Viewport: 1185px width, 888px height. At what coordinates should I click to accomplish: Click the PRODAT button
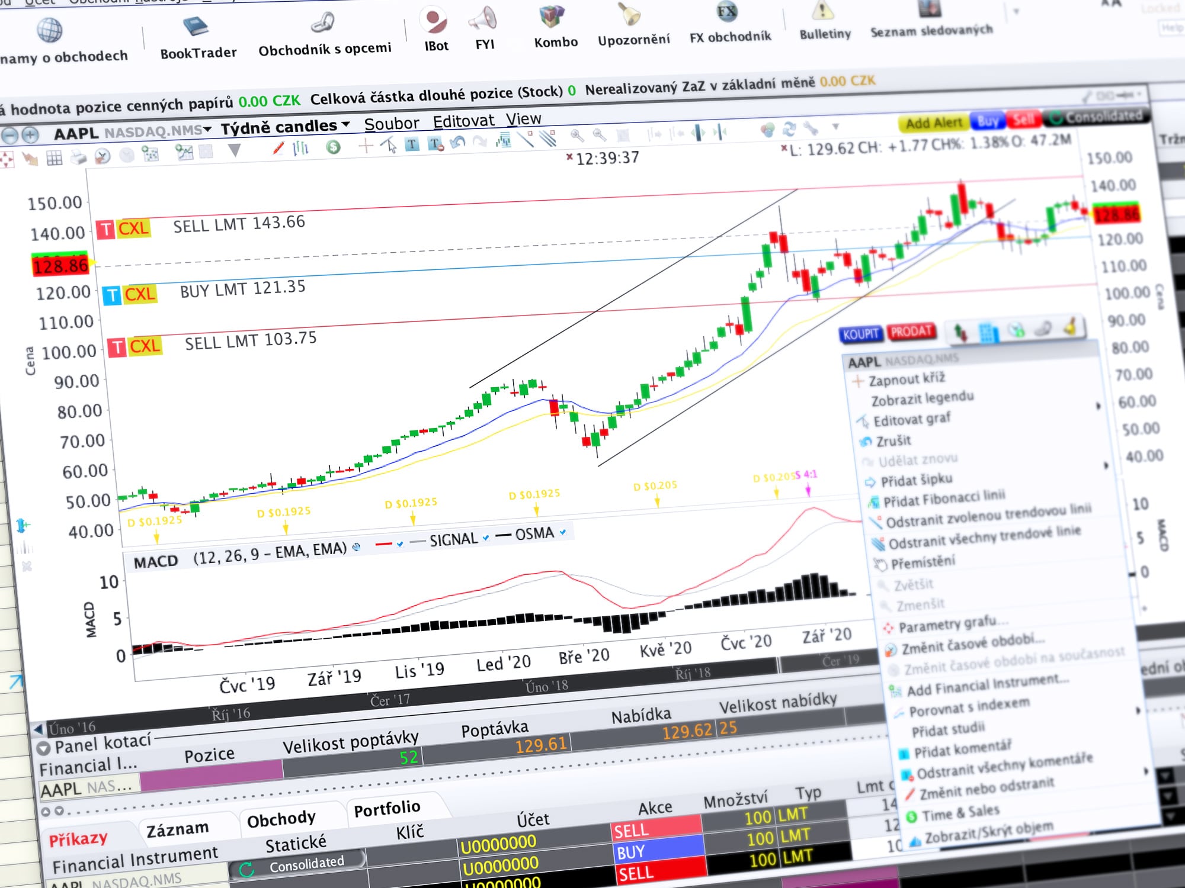pos(911,332)
